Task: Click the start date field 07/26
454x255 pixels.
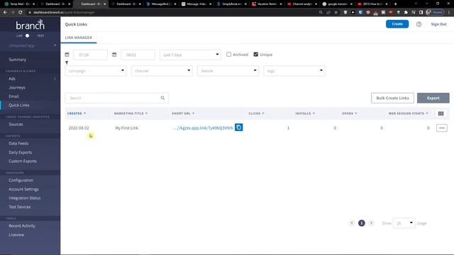Action: [x=90, y=55]
